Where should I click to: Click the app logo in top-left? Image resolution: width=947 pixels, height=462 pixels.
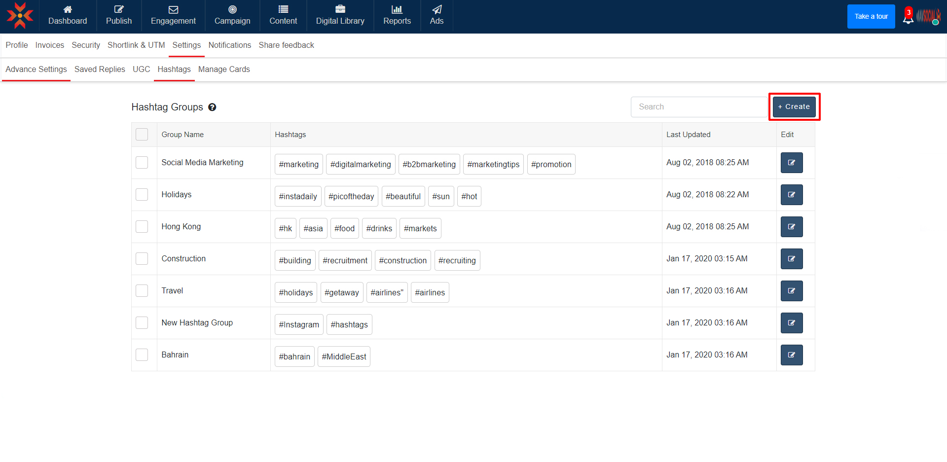20,16
